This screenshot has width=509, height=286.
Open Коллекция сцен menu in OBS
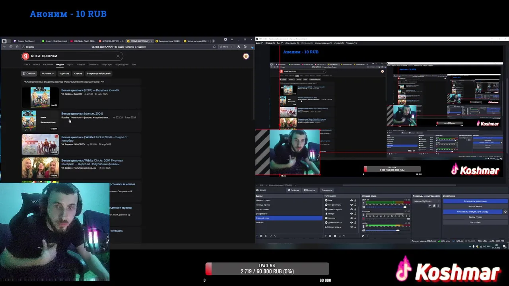point(323,43)
